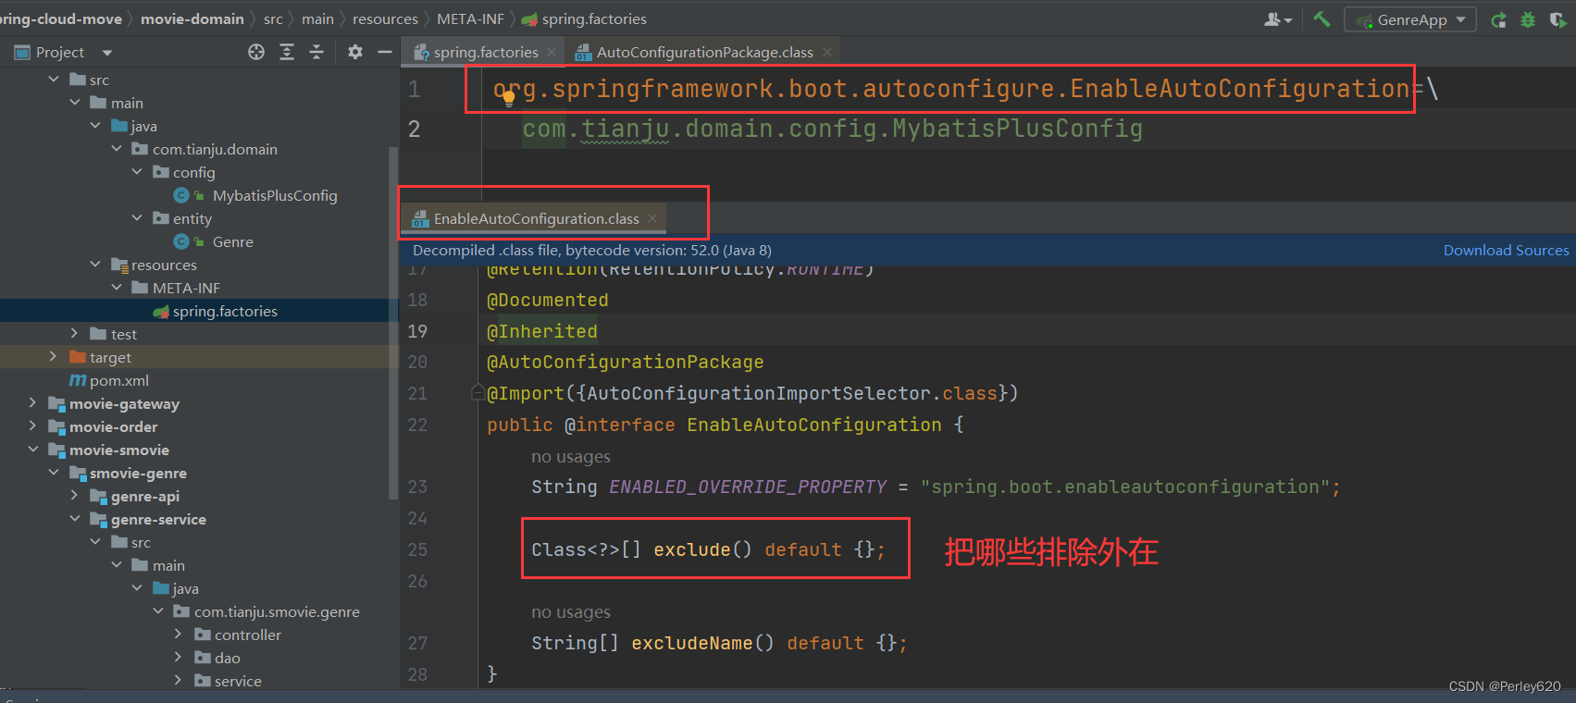Collapse the config package
The height and width of the screenshot is (703, 1576).
(x=136, y=172)
